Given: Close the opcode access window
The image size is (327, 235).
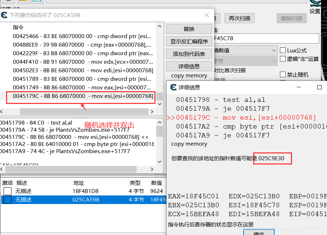Looking at the screenshot, I should [207, 15].
